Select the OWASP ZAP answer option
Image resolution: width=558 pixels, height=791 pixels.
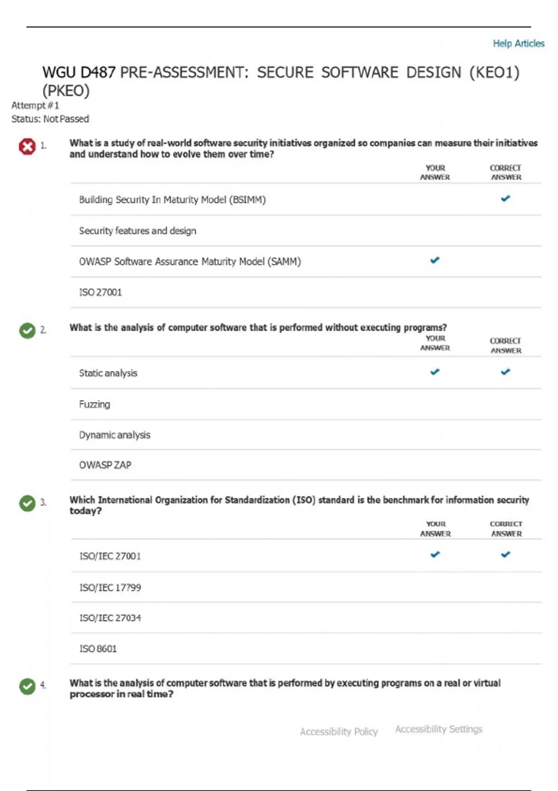[105, 465]
